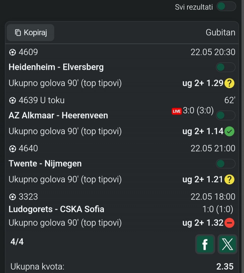This screenshot has height=273, width=244.
Task: Open the AZ Alkmaar - Heerenveen match
Action: [x=58, y=116]
